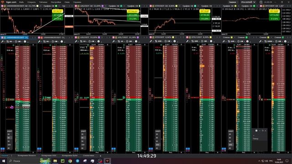Click purple color swatch on AXL/USDT 53,38% order book tab
The width and height of the screenshot is (292, 164).
point(138,37)
